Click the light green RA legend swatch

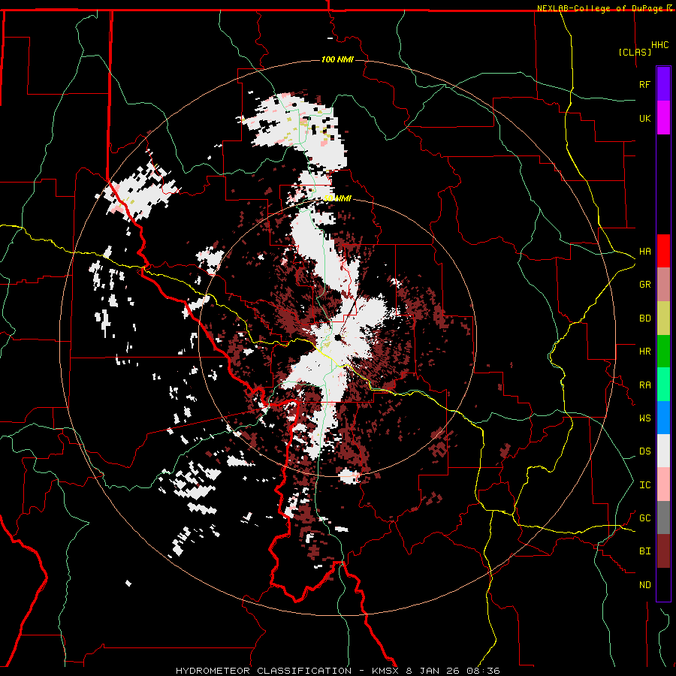click(663, 385)
